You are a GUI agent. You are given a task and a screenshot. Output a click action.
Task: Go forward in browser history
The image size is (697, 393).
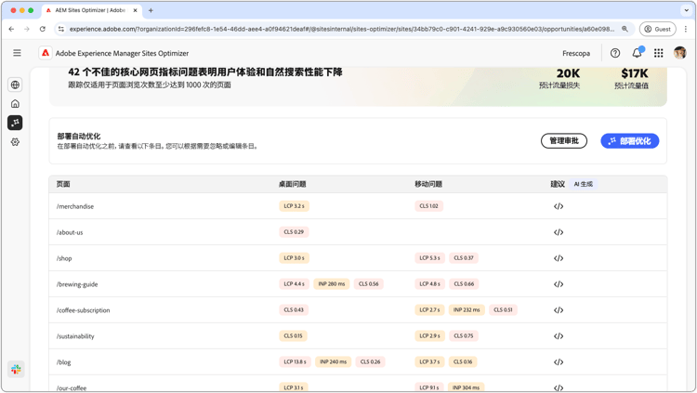coord(27,29)
